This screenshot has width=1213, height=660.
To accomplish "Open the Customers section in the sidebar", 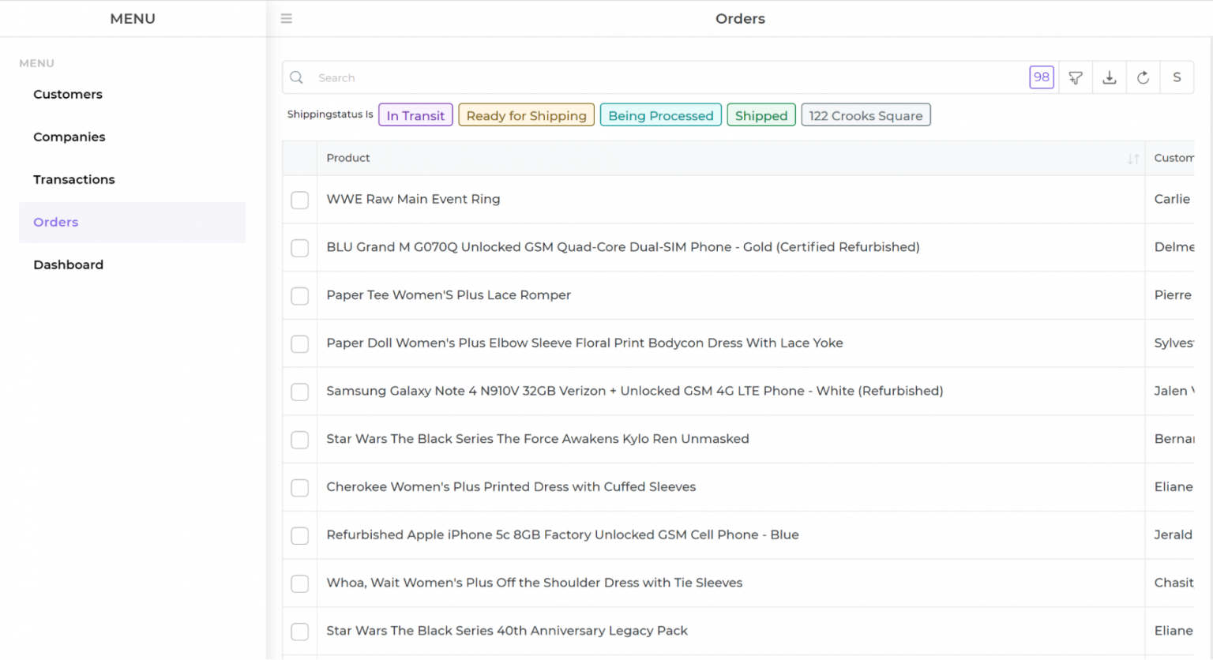I will [68, 94].
